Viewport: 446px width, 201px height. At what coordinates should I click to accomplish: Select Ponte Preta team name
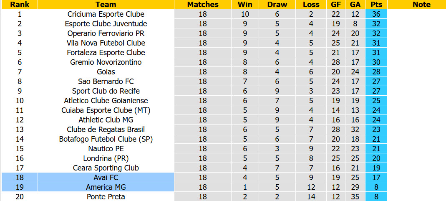coord(106,196)
